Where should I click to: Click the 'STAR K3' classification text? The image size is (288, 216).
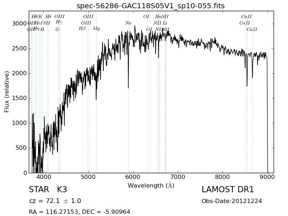pos(48,190)
